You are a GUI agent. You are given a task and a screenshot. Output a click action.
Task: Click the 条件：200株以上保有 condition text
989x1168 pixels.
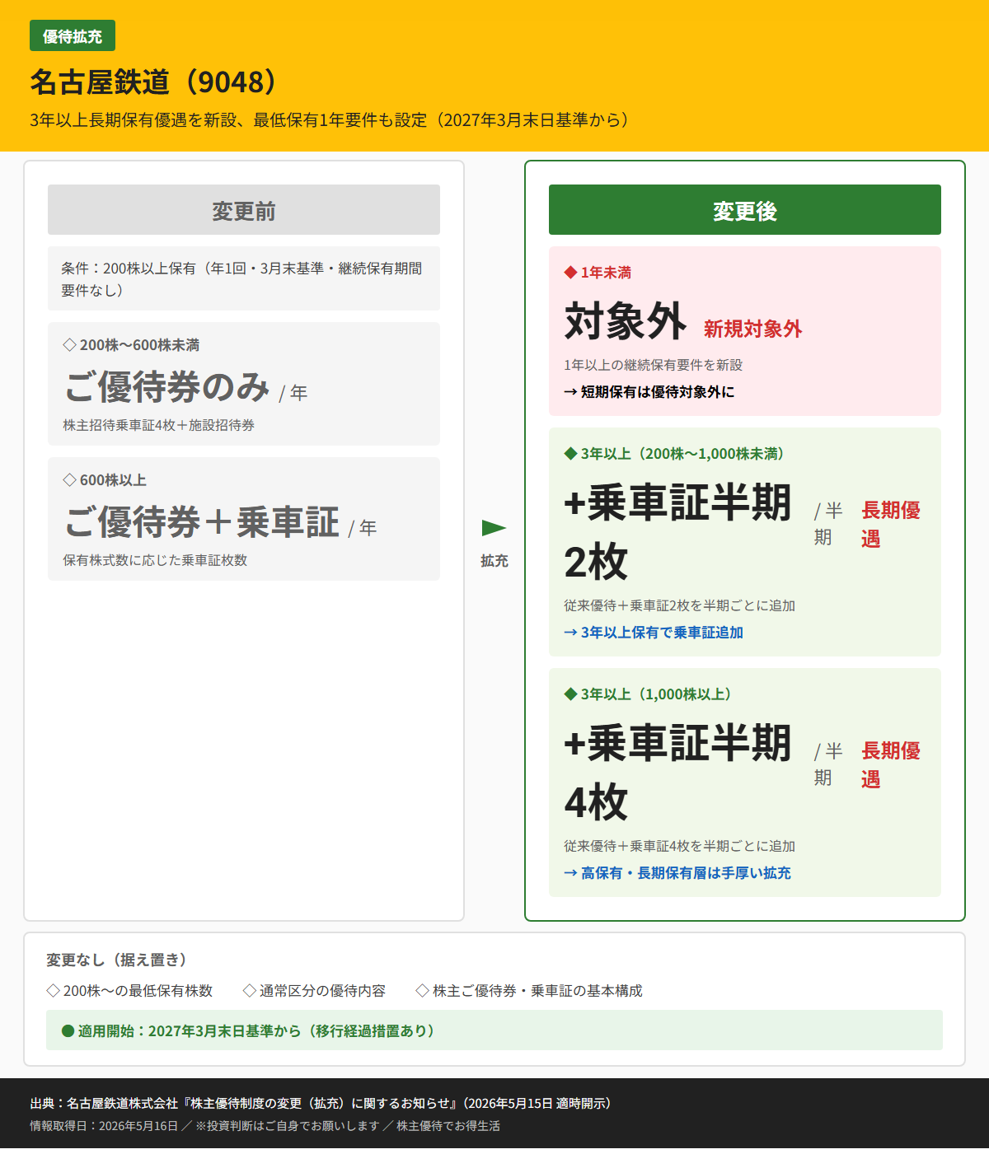pos(242,279)
